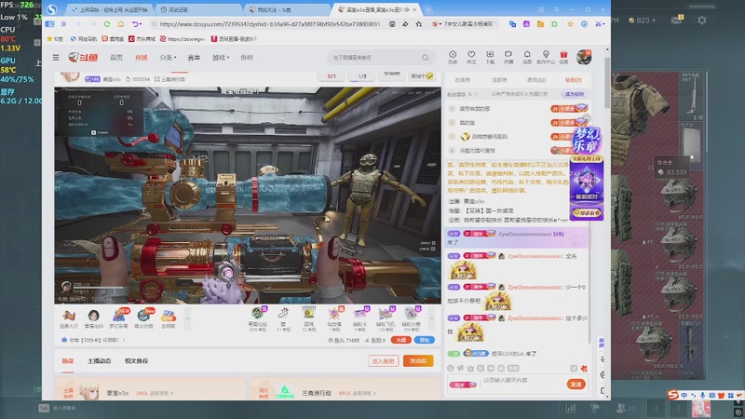The height and width of the screenshot is (419, 745).
Task: Switch to the 历史记录 browser tab
Action: [x=199, y=9]
